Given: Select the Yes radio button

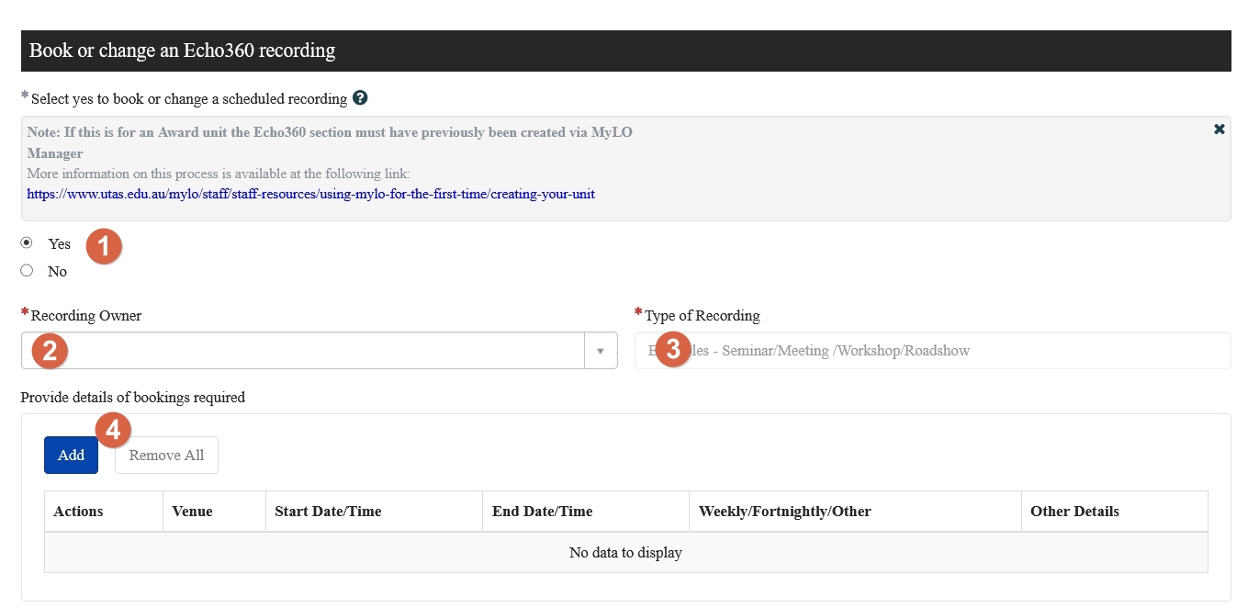Looking at the screenshot, I should (27, 242).
